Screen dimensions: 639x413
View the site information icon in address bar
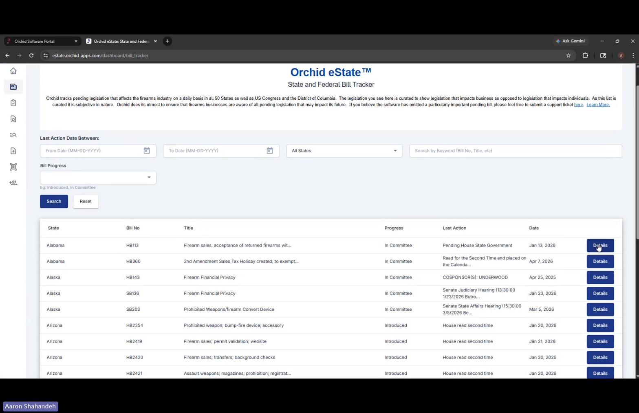pos(46,55)
